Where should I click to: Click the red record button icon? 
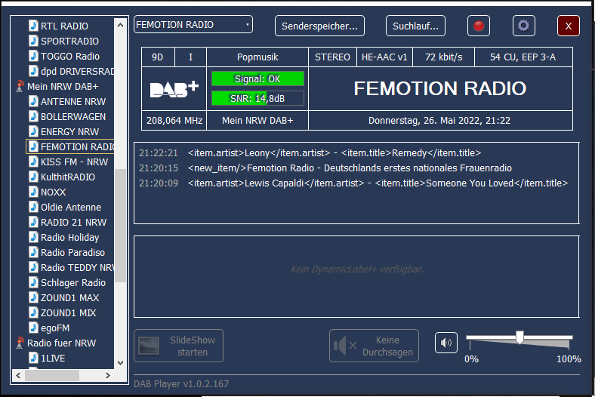pyautogui.click(x=479, y=26)
